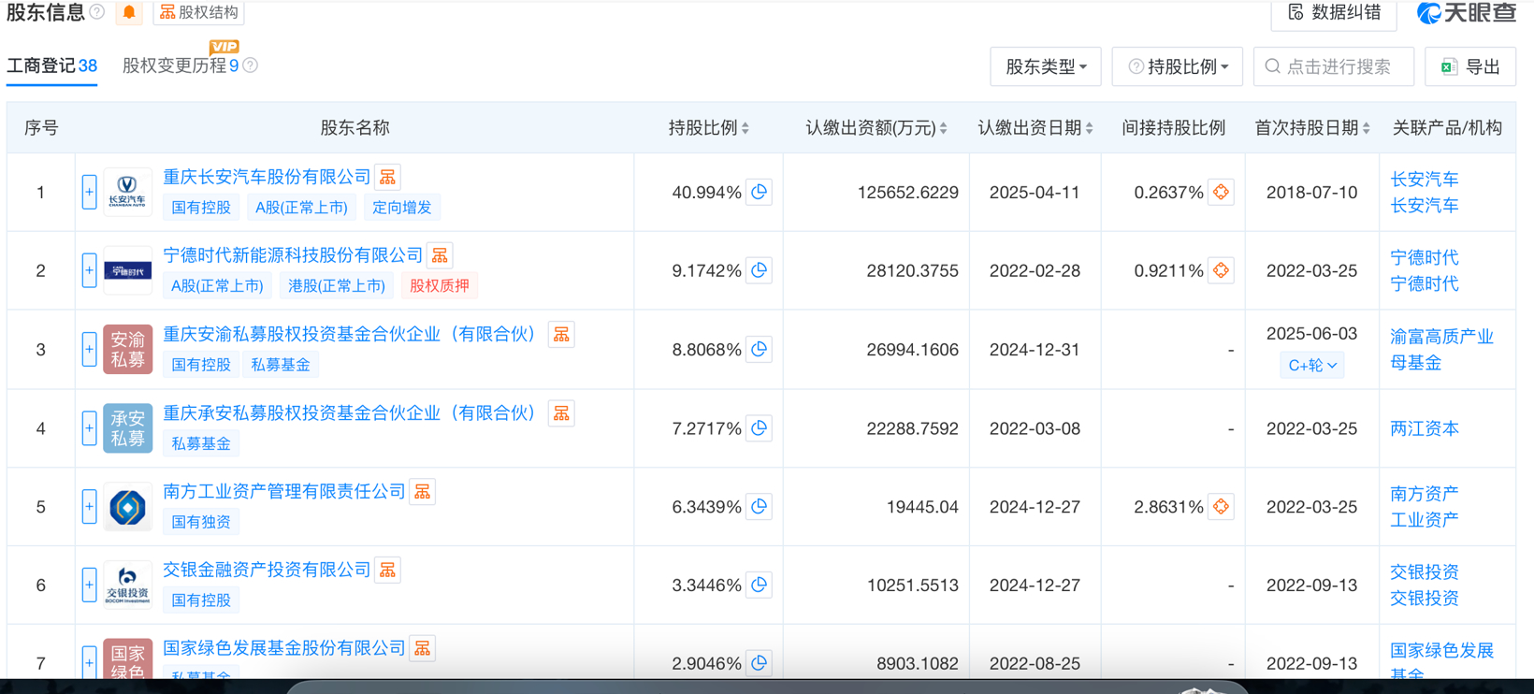Click indirect holding icon next to 2.8631%
The image size is (1534, 694).
pyautogui.click(x=1221, y=506)
